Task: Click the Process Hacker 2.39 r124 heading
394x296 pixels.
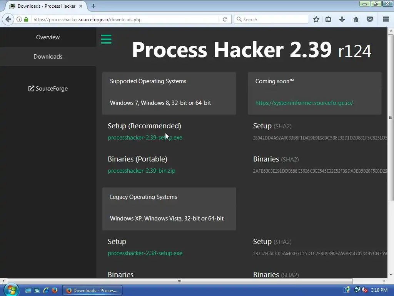Action: point(252,50)
